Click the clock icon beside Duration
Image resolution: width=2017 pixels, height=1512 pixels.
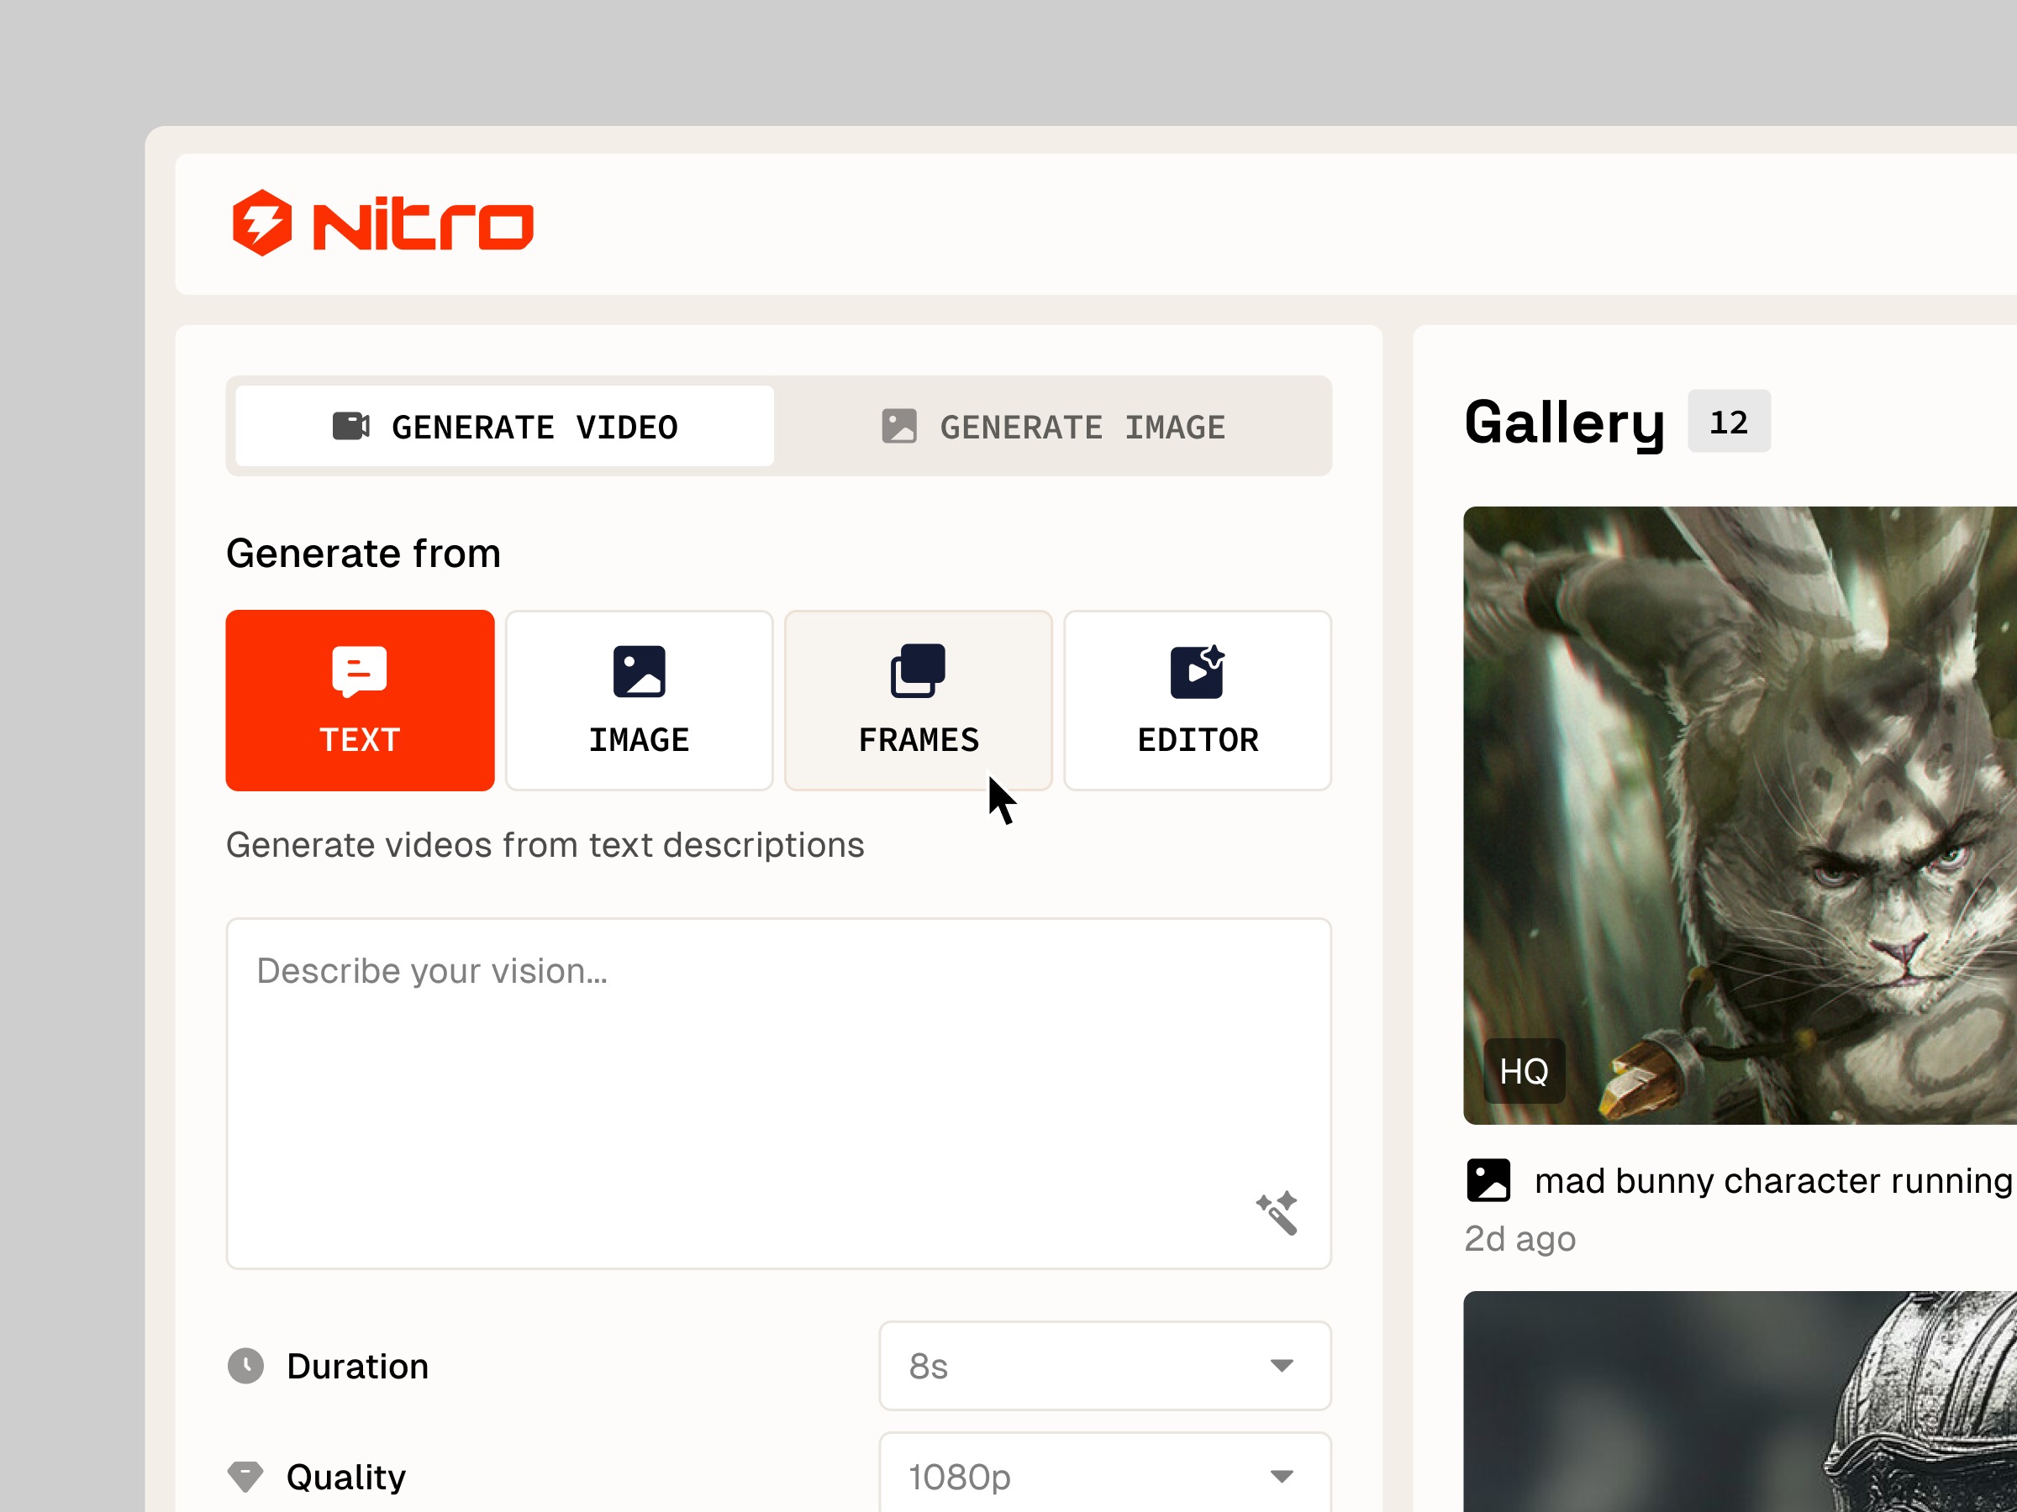coord(246,1364)
